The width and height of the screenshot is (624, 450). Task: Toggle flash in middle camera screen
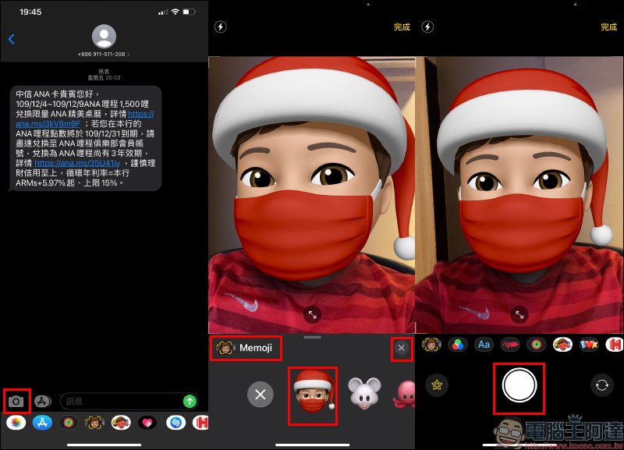pyautogui.click(x=221, y=27)
